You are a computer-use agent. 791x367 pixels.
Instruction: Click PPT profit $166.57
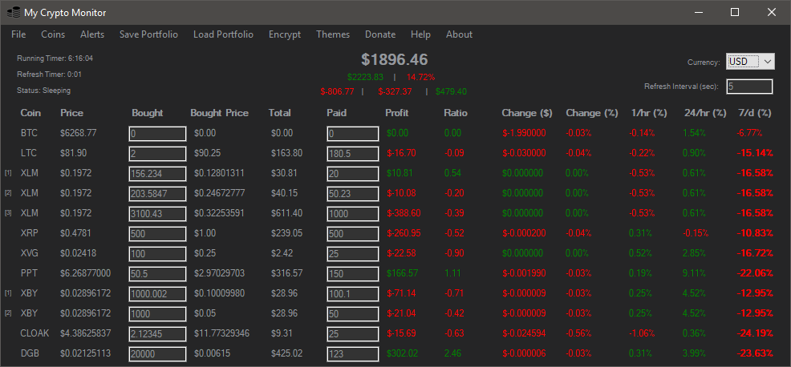point(403,273)
